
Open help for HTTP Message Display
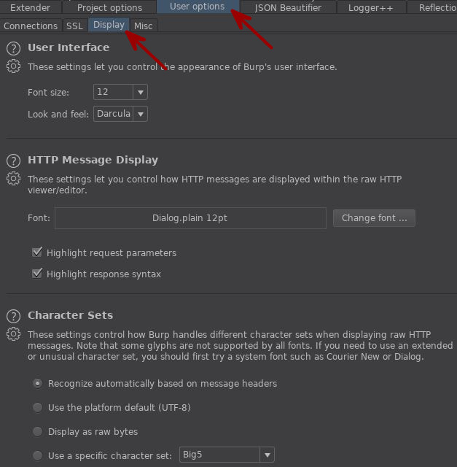point(13,161)
